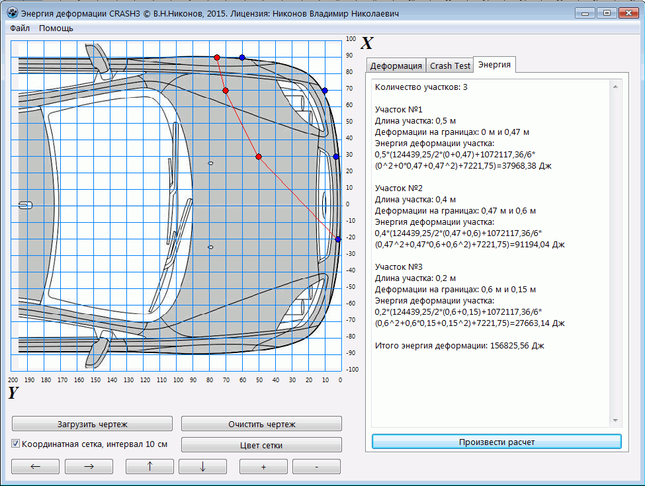
Task: Switch to the Деформация tab
Action: click(396, 65)
